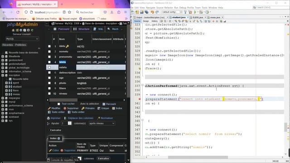Toggle checkbox for teletu column
The image size is (290, 163).
tap(49, 62)
